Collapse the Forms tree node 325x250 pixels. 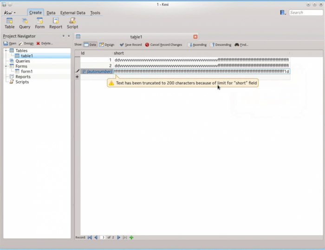pyautogui.click(x=6, y=66)
